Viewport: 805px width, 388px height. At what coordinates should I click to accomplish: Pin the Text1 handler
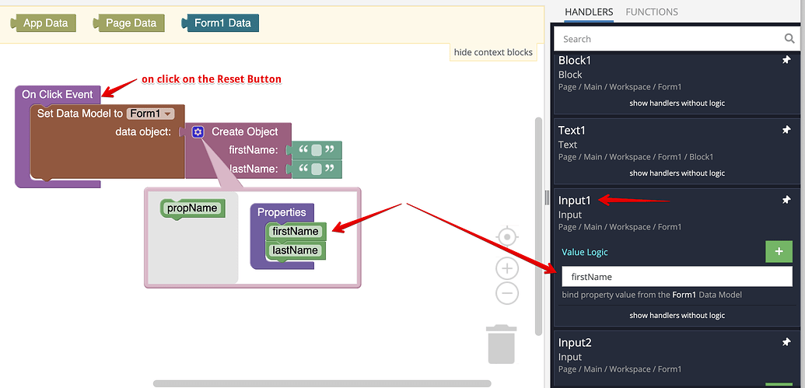[786, 131]
